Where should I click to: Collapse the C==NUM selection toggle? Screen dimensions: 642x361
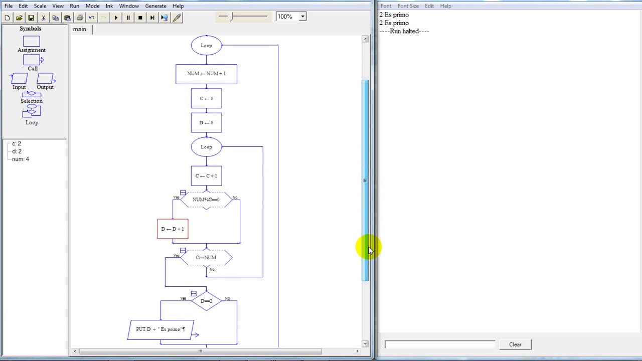click(183, 251)
